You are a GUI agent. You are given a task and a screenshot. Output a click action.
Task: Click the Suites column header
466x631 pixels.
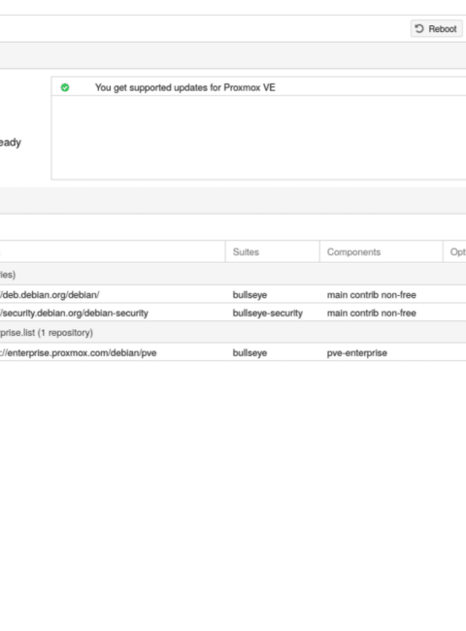273,252
